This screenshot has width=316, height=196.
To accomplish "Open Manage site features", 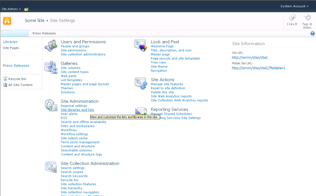I will pos(167,84).
